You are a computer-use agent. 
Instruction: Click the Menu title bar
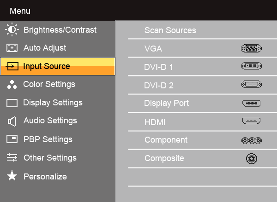coord(138,10)
